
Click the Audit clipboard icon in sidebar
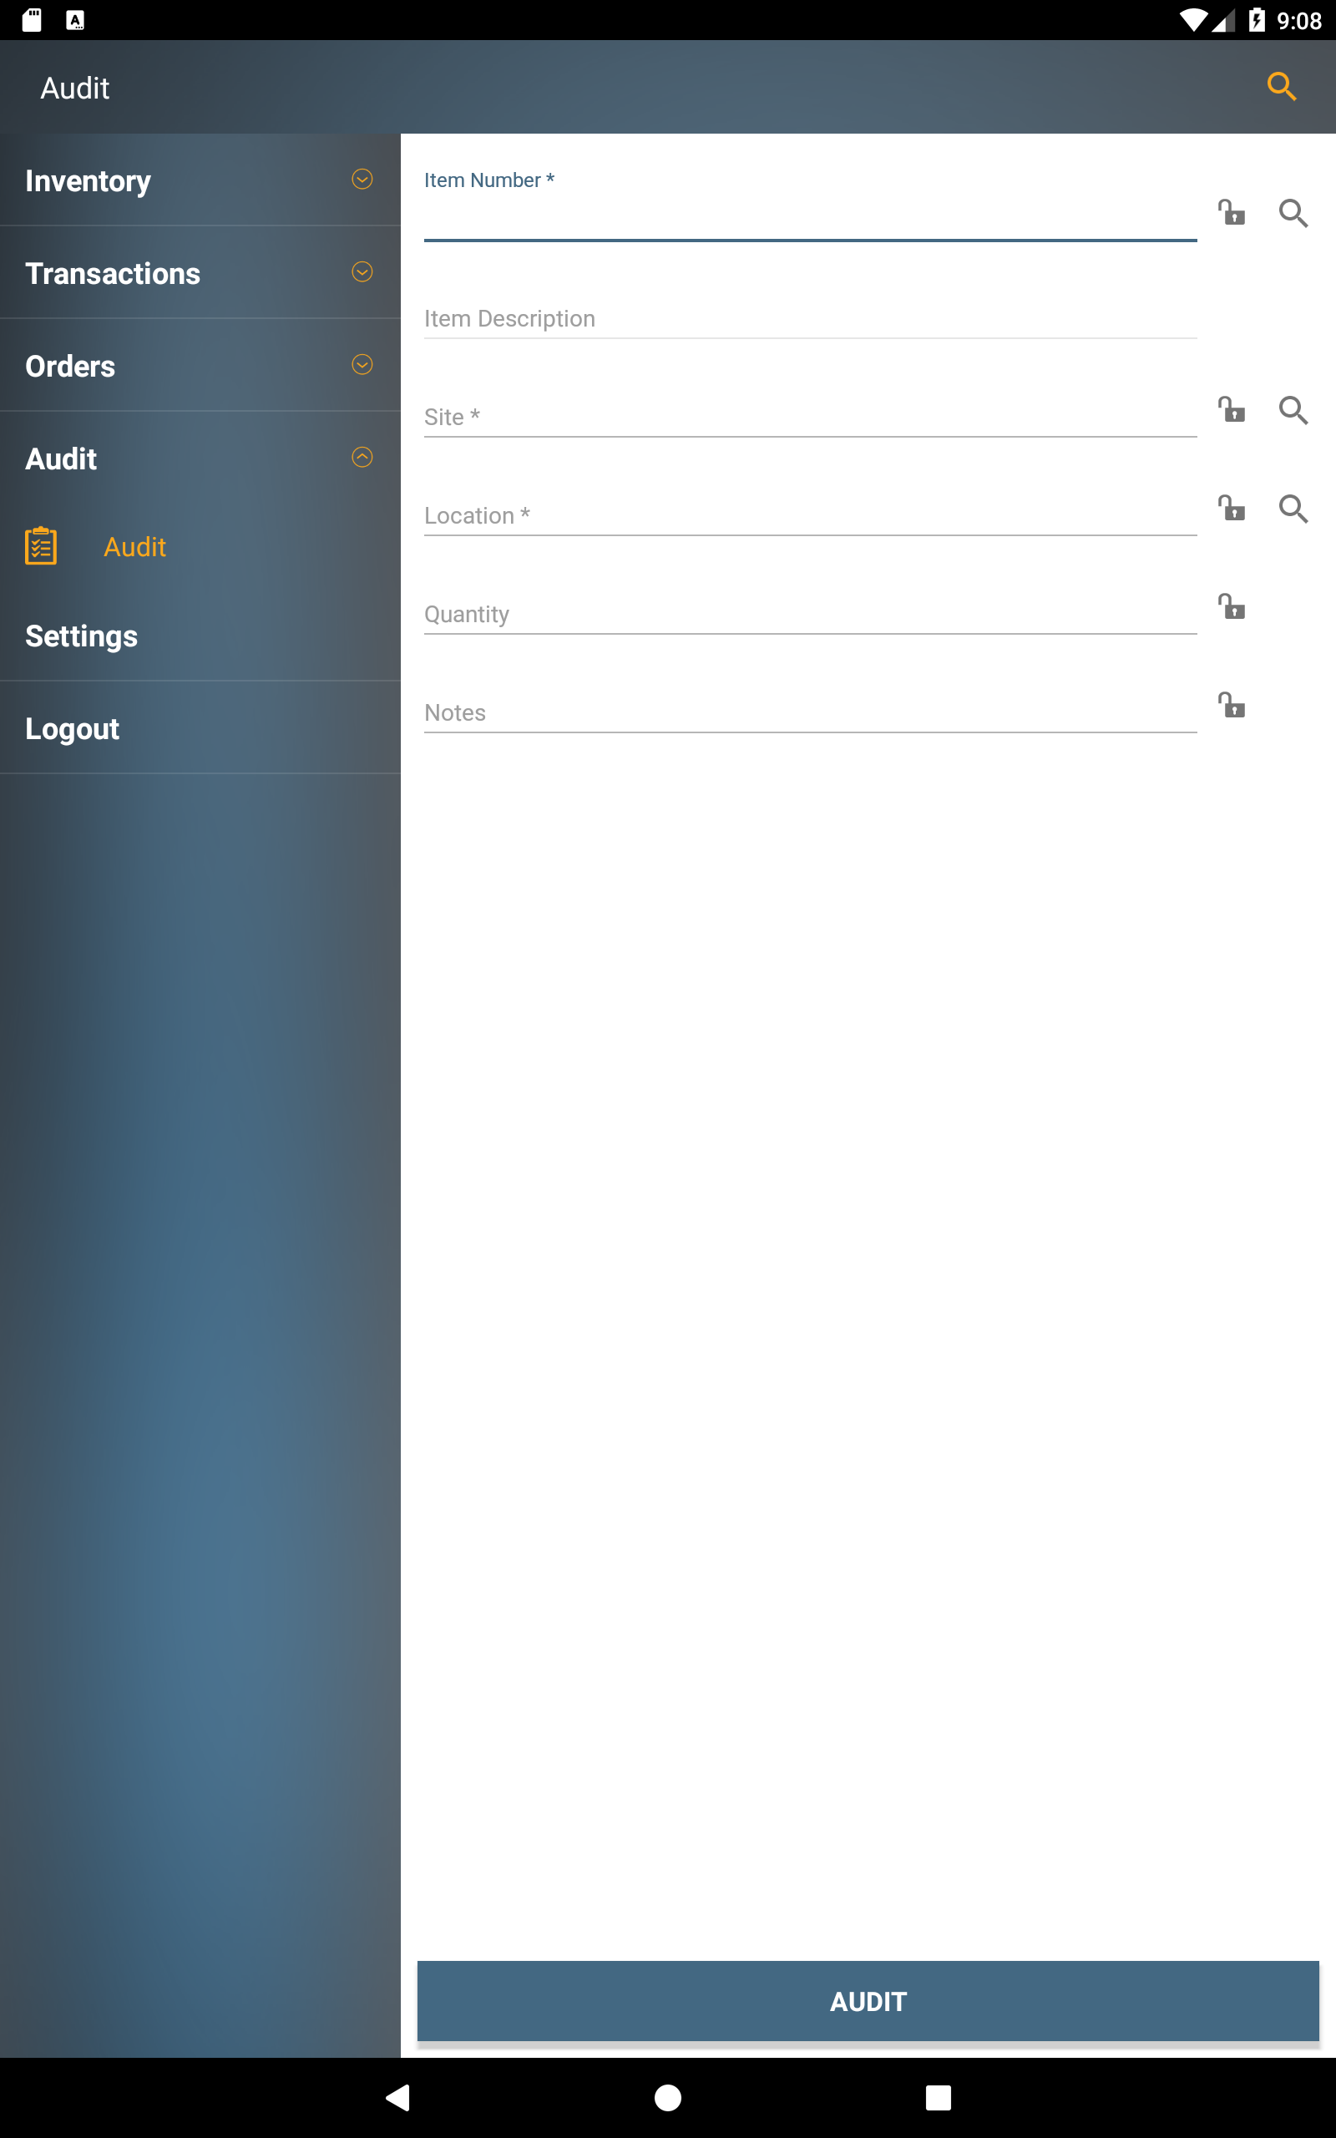coord(41,546)
